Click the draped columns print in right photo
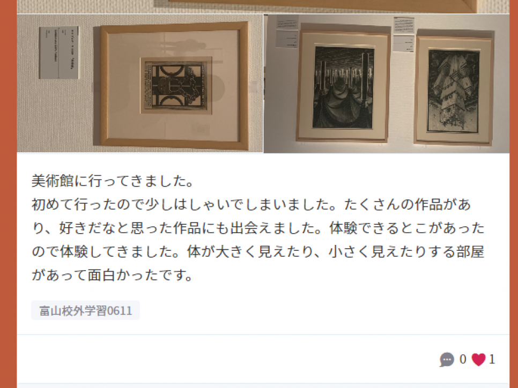This screenshot has height=388, width=518. tap(343, 87)
